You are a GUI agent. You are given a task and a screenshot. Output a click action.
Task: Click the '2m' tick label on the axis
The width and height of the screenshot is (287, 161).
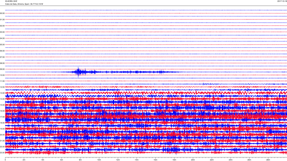24,160
